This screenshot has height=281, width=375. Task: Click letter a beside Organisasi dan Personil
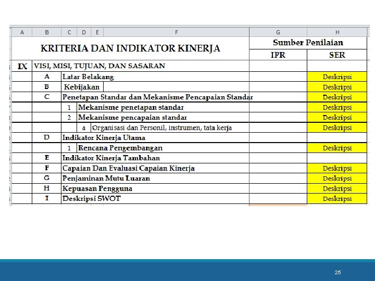tap(84, 127)
